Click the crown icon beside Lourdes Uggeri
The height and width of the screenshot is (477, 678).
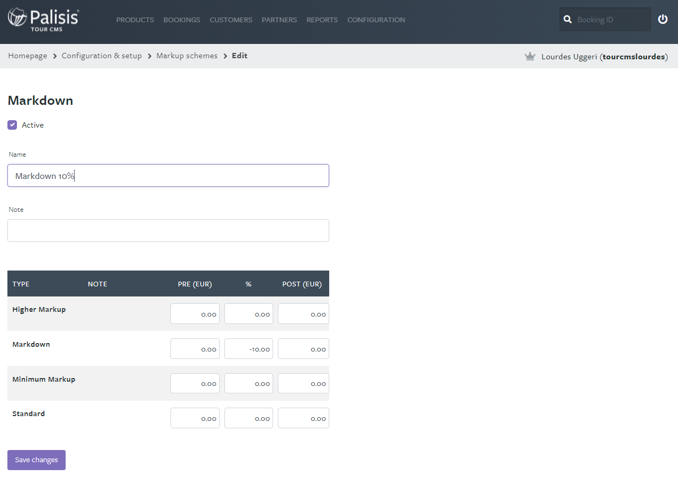coord(530,56)
